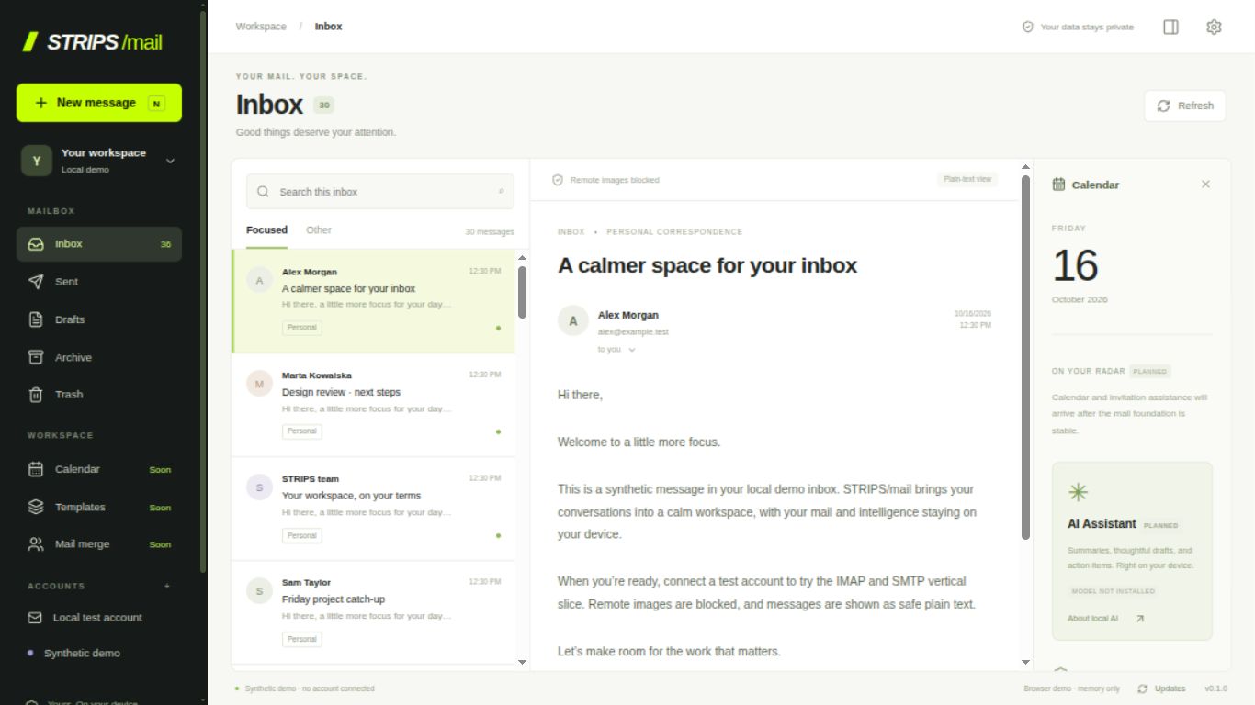The width and height of the screenshot is (1255, 705).
Task: Click the New message button
Action: (x=99, y=103)
